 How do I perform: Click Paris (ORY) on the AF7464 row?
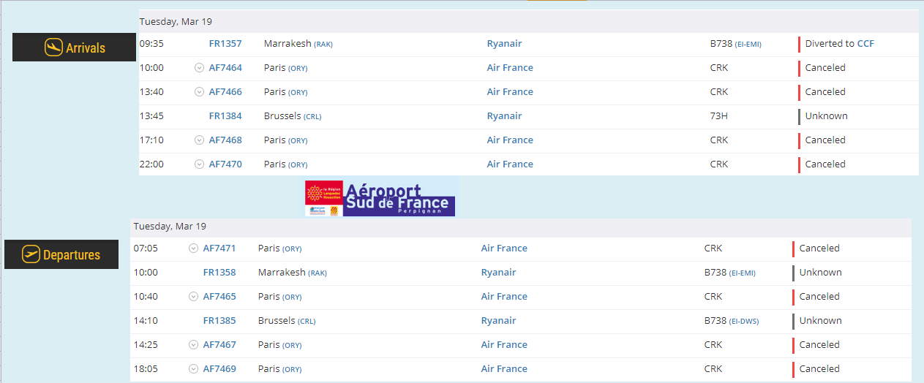(286, 68)
